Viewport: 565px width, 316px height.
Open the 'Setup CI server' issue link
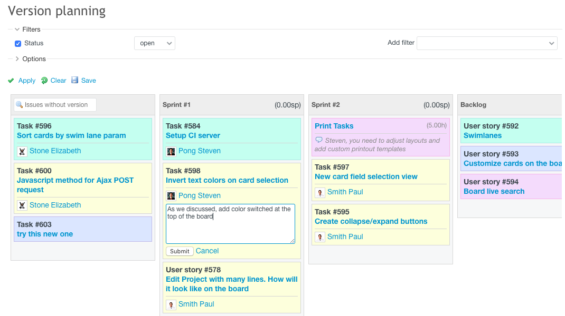[x=193, y=135]
